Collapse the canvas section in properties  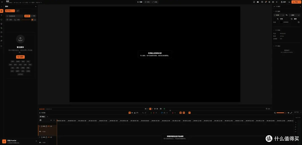pos(274,11)
